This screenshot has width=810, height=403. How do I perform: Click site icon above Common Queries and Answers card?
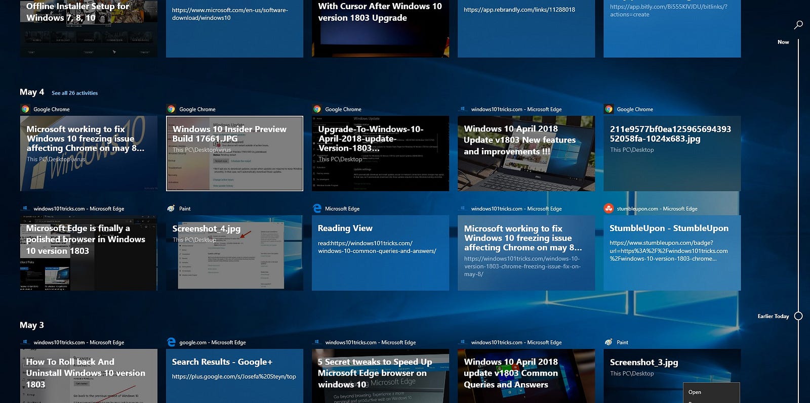(463, 342)
